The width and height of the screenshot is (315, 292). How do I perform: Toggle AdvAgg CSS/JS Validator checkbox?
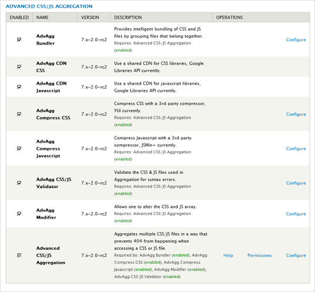19,183
